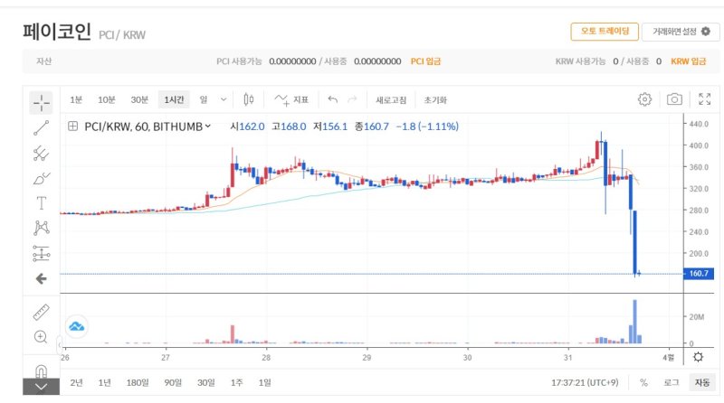Click the PCI 입금 deposit link
The width and height of the screenshot is (724, 403).
pyautogui.click(x=425, y=61)
